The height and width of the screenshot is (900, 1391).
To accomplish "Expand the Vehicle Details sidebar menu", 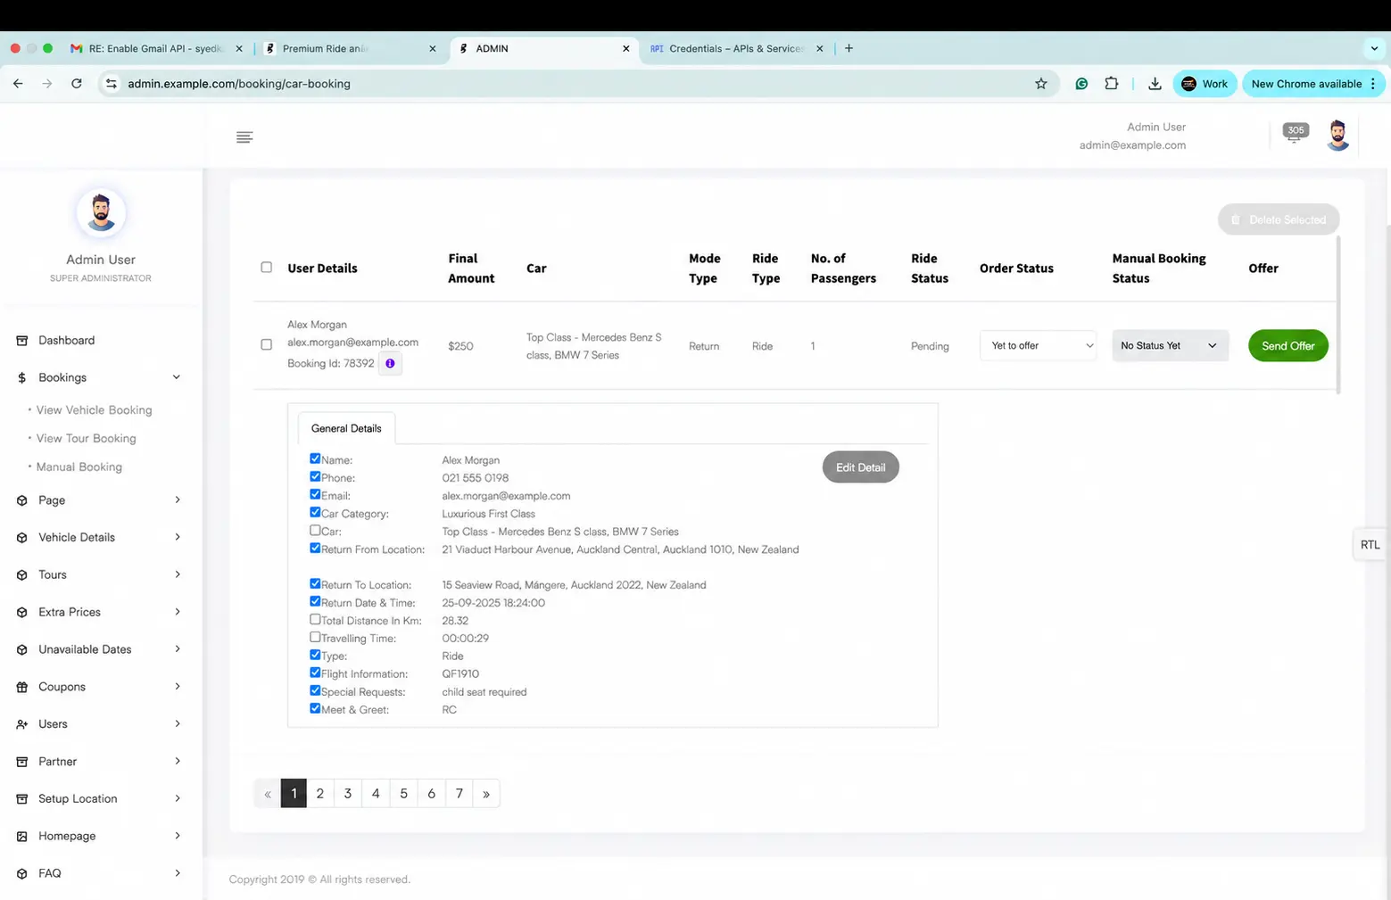I will (177, 538).
